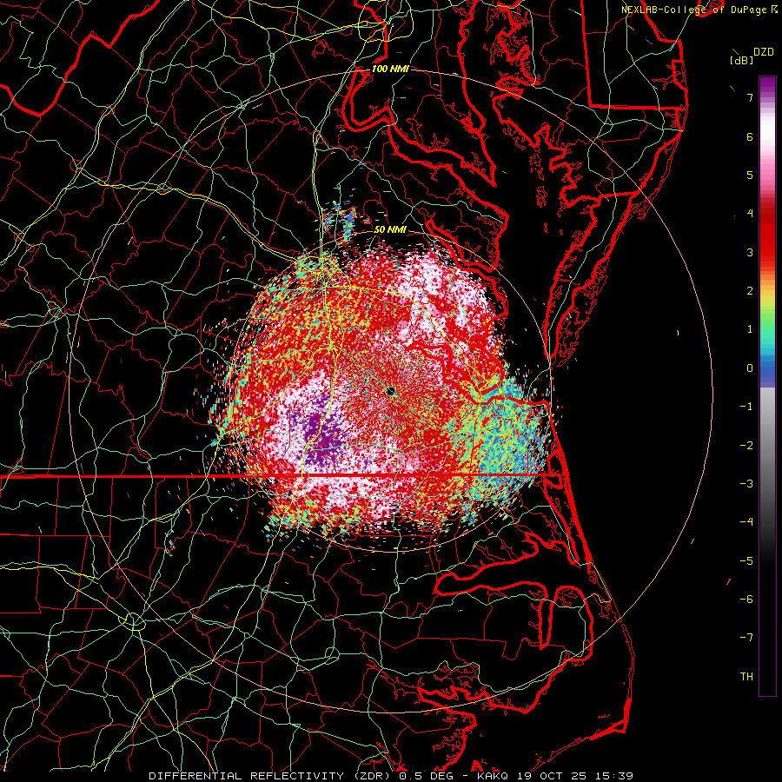Click the 0.5 DEG elevation text in caption

[426, 776]
